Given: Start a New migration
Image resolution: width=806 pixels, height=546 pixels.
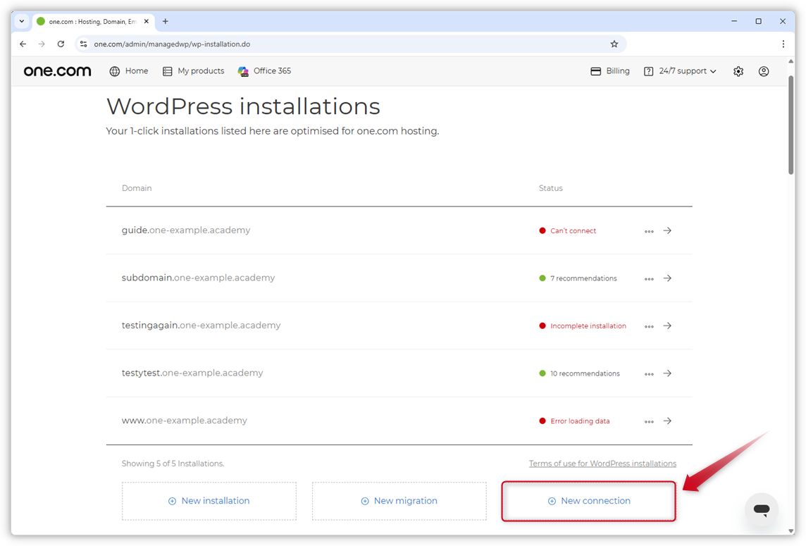Looking at the screenshot, I should click(x=399, y=502).
